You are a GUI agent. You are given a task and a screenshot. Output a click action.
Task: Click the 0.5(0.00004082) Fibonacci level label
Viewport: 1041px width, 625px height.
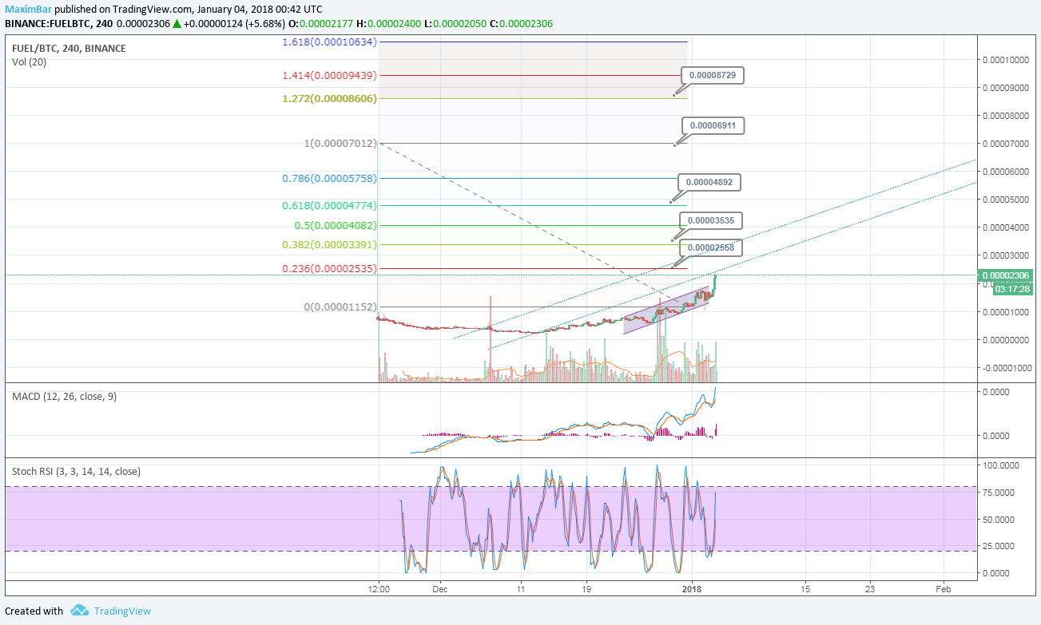point(334,225)
